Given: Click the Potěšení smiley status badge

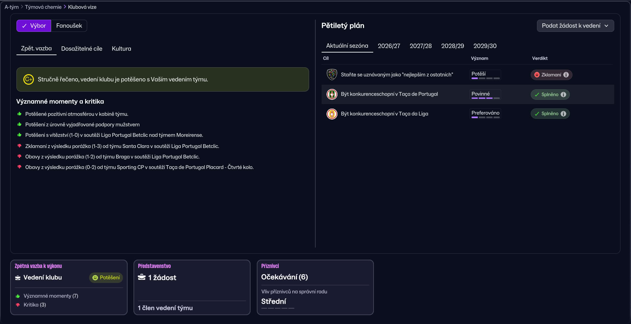Looking at the screenshot, I should click(106, 278).
